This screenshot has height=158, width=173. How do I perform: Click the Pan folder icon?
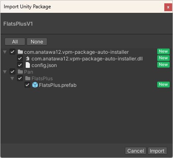(20, 72)
